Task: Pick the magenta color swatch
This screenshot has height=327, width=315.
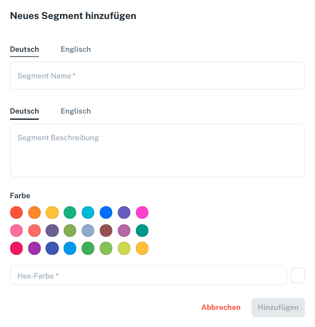Action: 142,212
